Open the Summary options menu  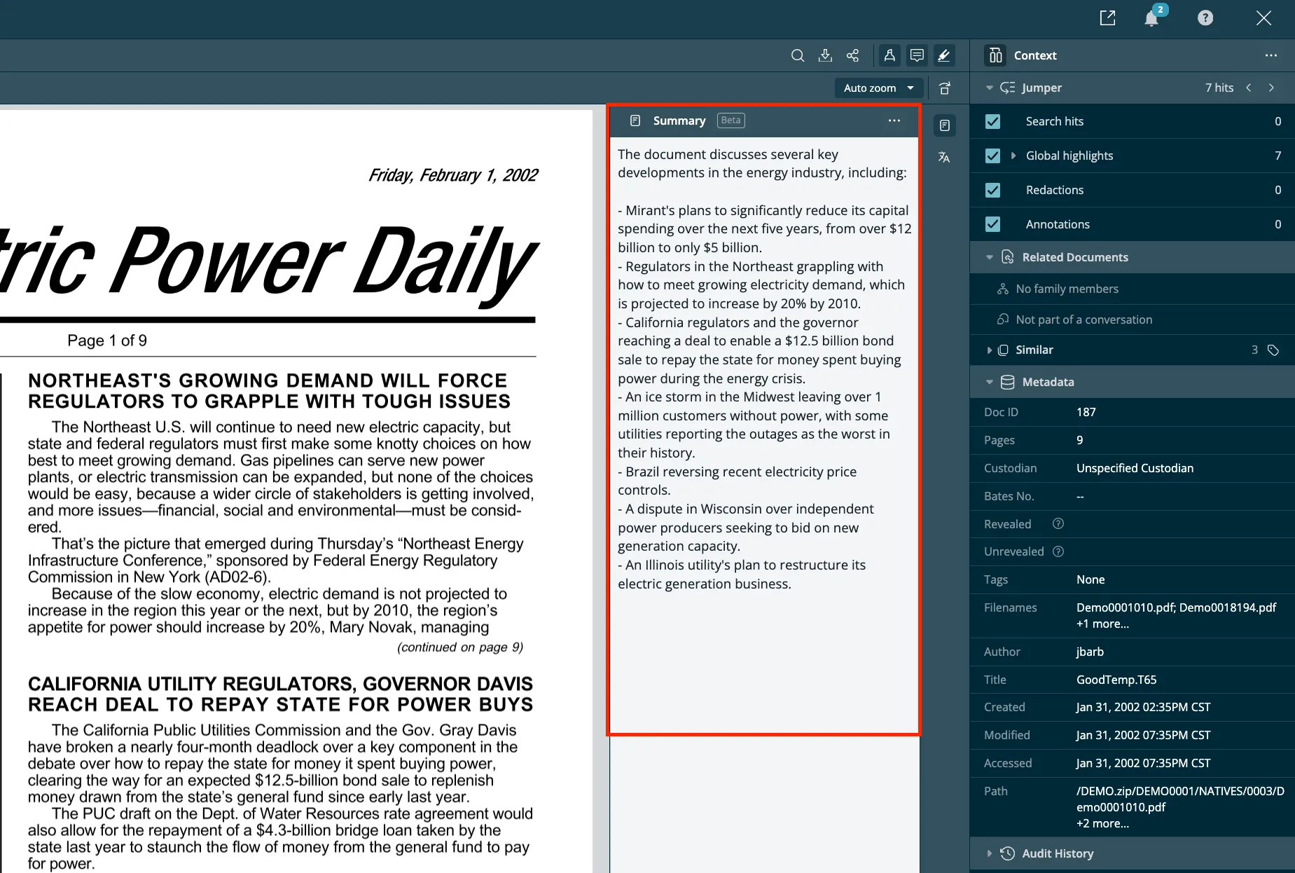point(894,121)
